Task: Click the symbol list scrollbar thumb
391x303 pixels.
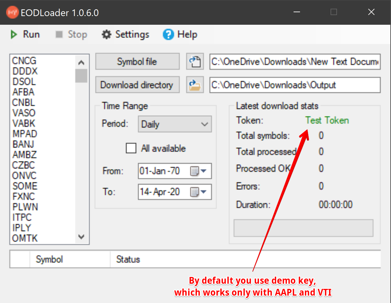Action: [81, 76]
